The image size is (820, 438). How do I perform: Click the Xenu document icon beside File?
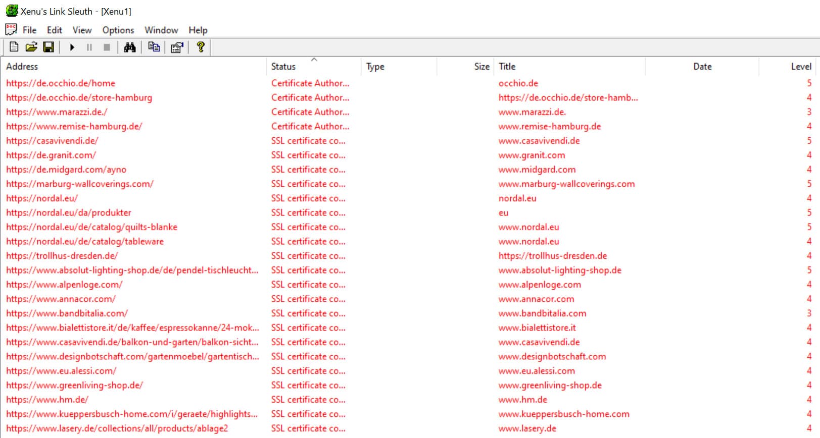[11, 30]
